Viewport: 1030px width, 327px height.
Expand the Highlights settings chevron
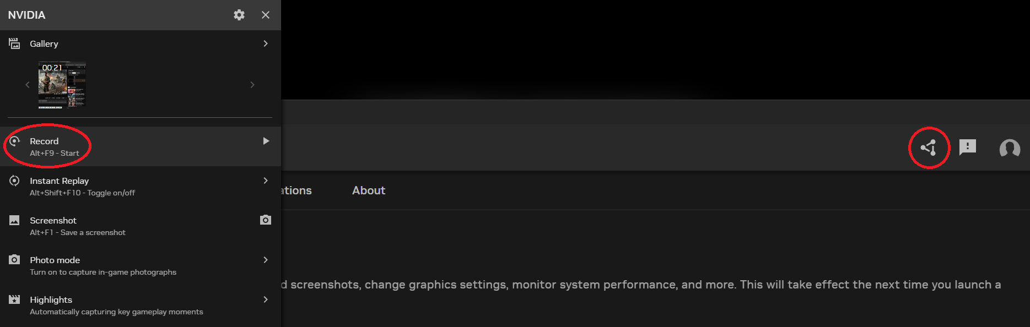(266, 299)
